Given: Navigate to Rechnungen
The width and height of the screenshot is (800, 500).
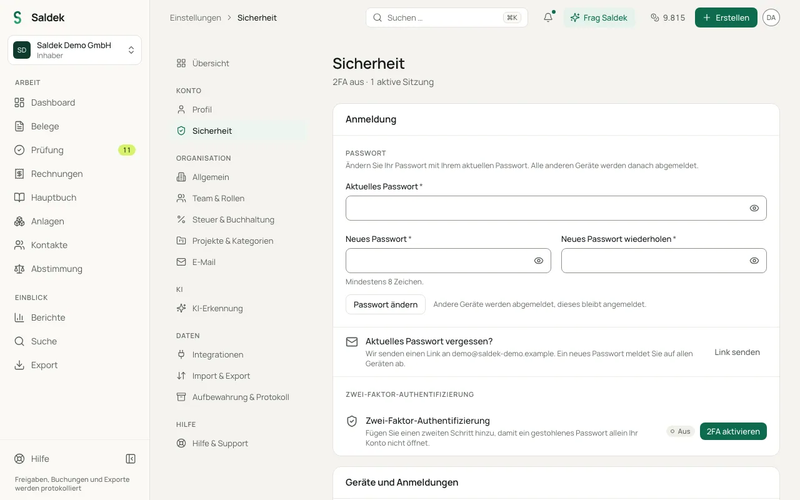Looking at the screenshot, I should (x=75, y=174).
